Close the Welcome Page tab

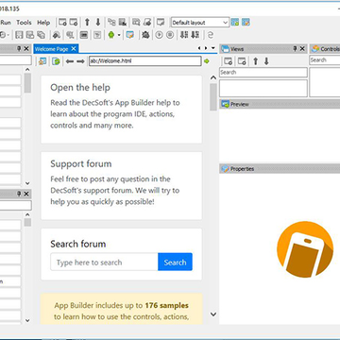point(74,48)
